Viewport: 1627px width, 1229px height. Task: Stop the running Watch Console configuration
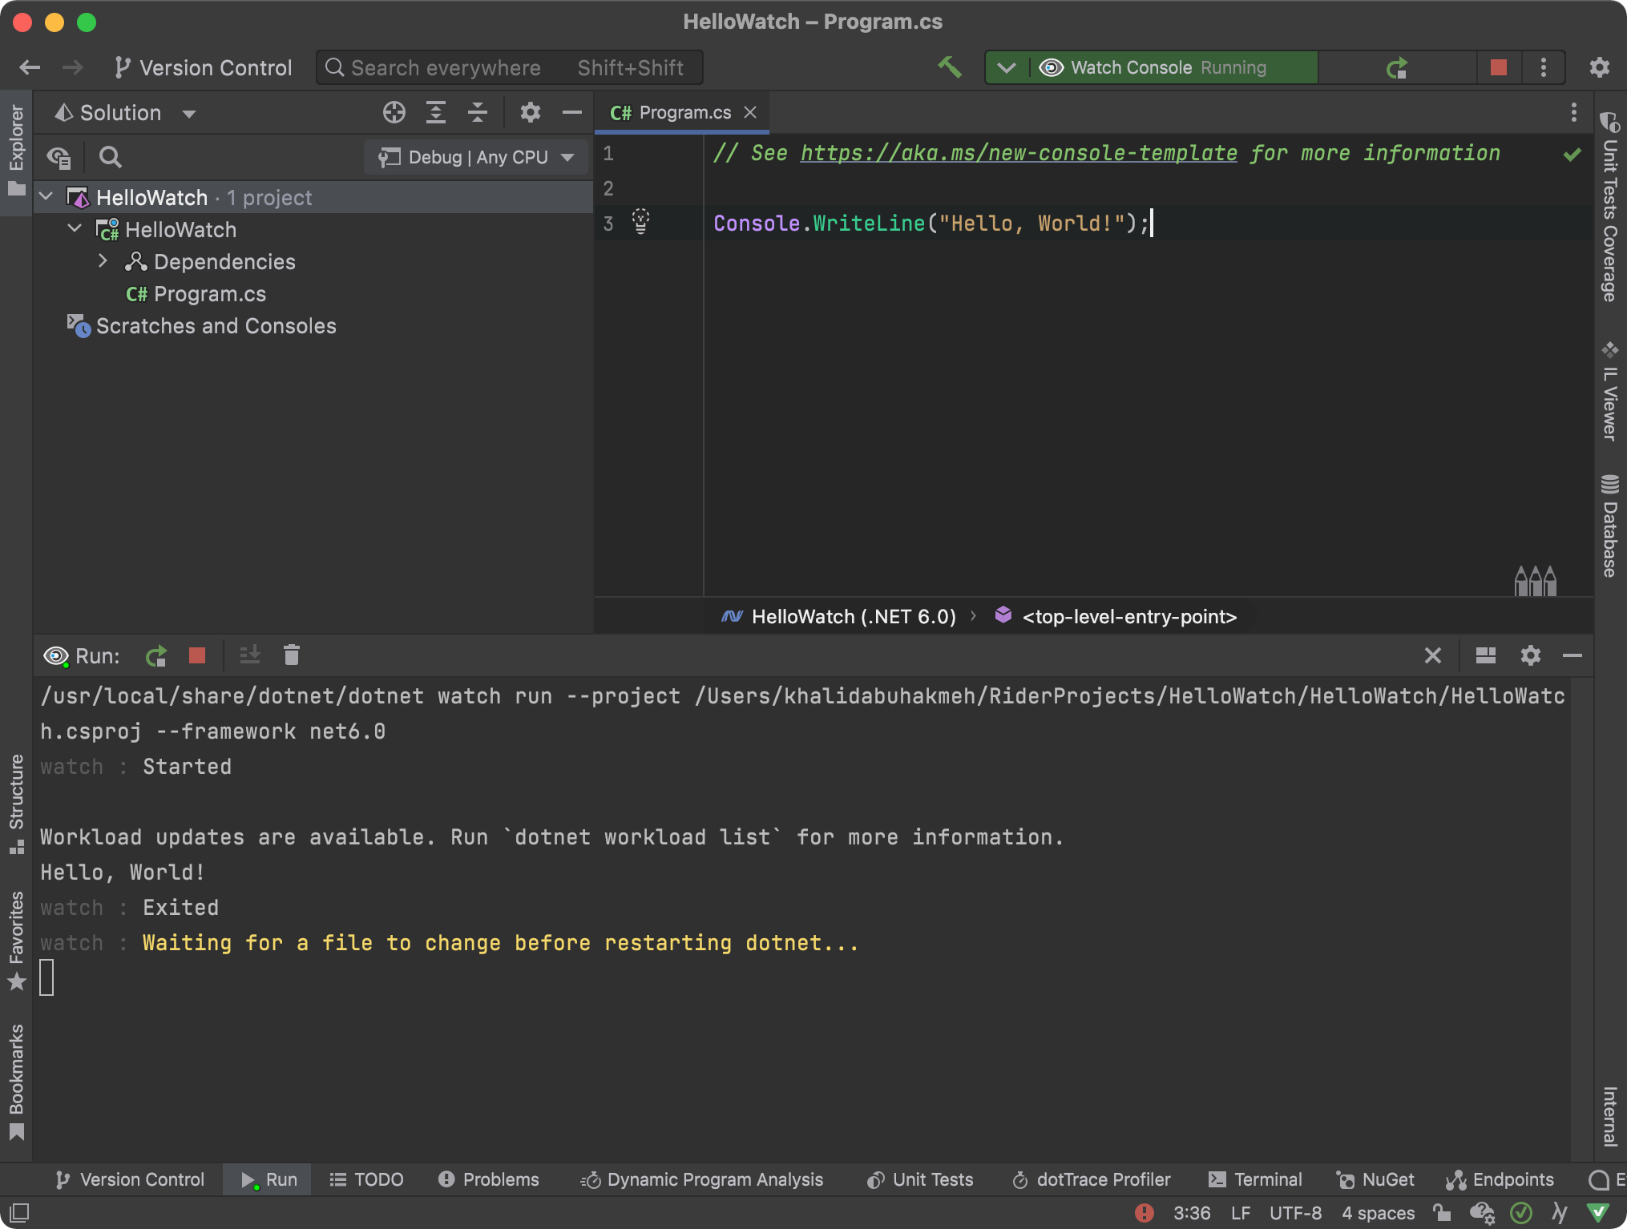[x=1498, y=67]
